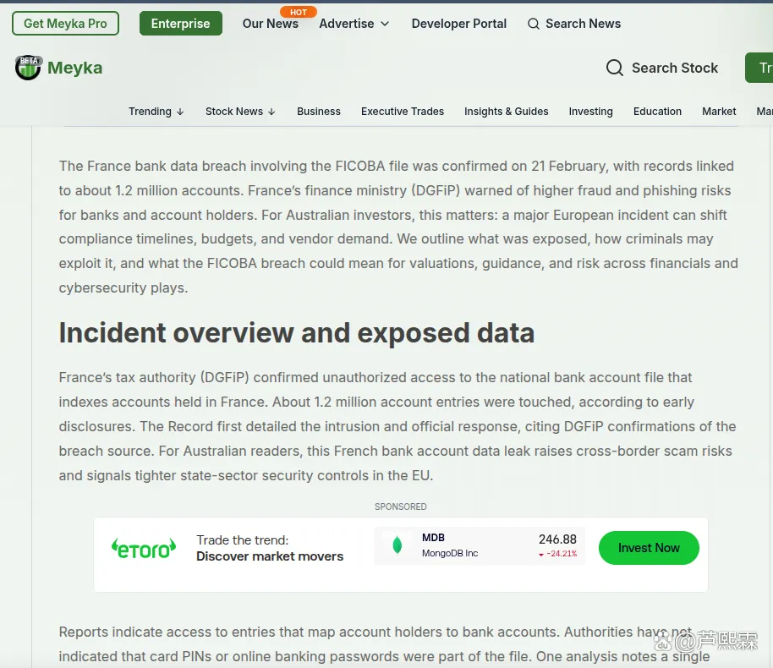Click 'Discover market movers' ad text
Viewport: 773px width, 668px height.
click(x=270, y=556)
